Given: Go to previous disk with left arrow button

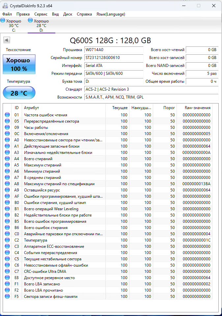Looking at the screenshot, I should point(7,40).
